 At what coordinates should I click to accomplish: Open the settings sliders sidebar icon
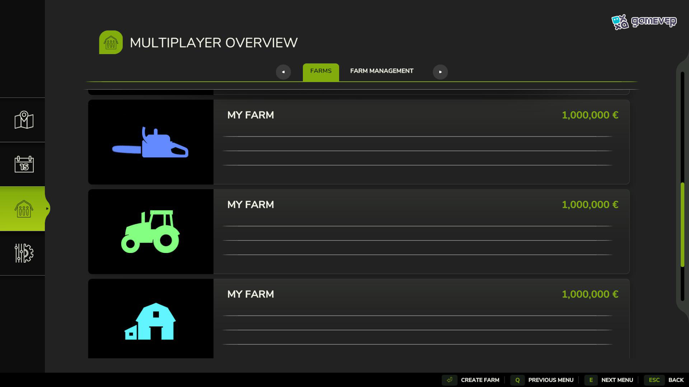pos(24,253)
